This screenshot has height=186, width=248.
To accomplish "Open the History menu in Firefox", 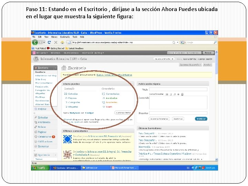I will (x=54, y=37).
